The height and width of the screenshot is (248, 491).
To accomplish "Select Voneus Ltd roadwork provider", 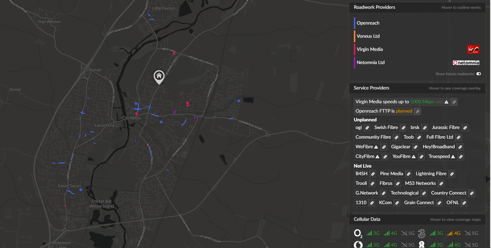I will (x=417, y=36).
